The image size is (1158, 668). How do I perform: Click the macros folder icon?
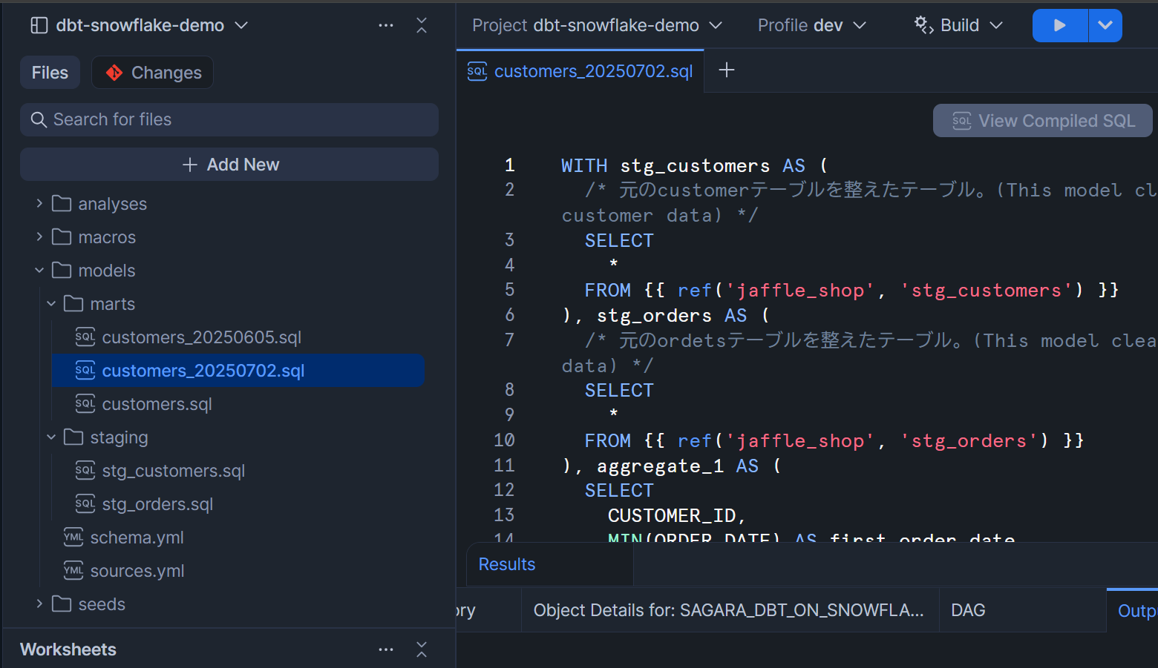[62, 237]
